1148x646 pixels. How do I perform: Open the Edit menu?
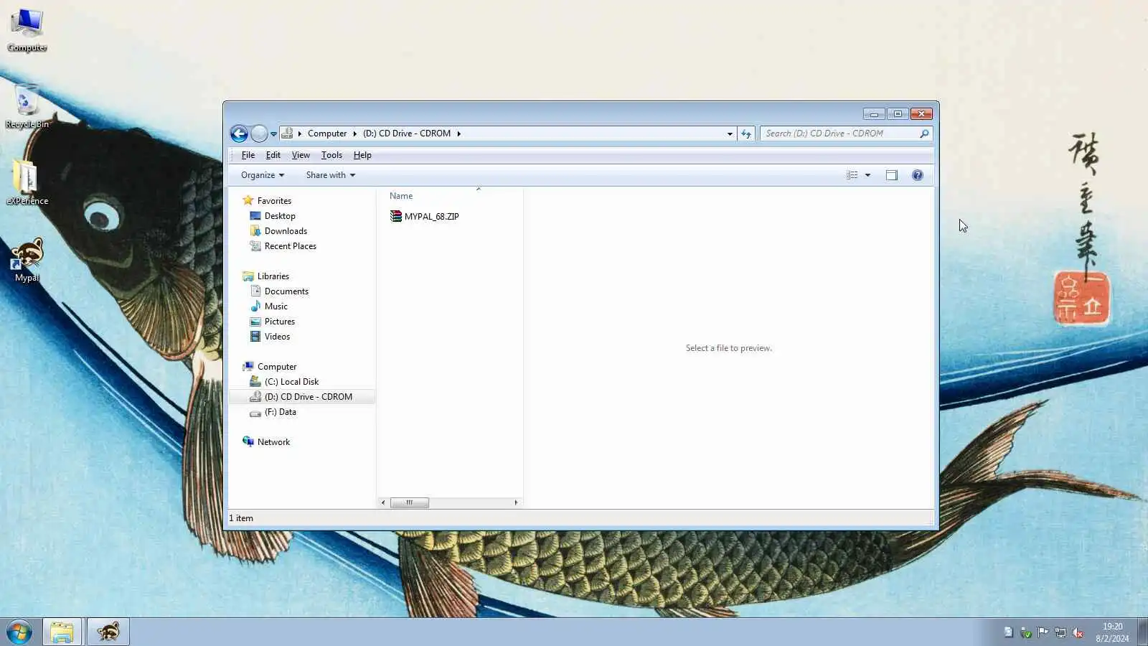click(x=273, y=155)
